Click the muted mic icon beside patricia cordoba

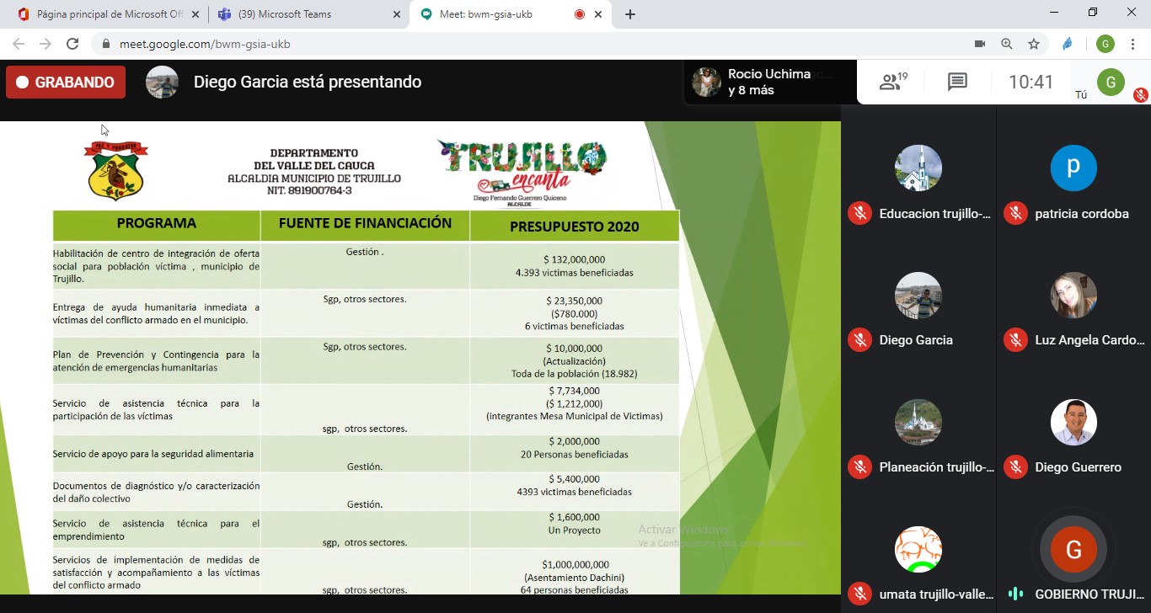[1015, 214]
